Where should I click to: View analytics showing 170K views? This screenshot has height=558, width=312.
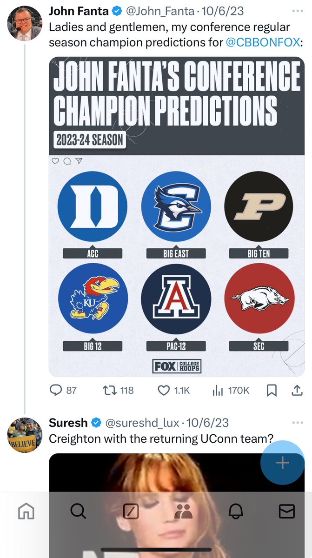coord(231,391)
